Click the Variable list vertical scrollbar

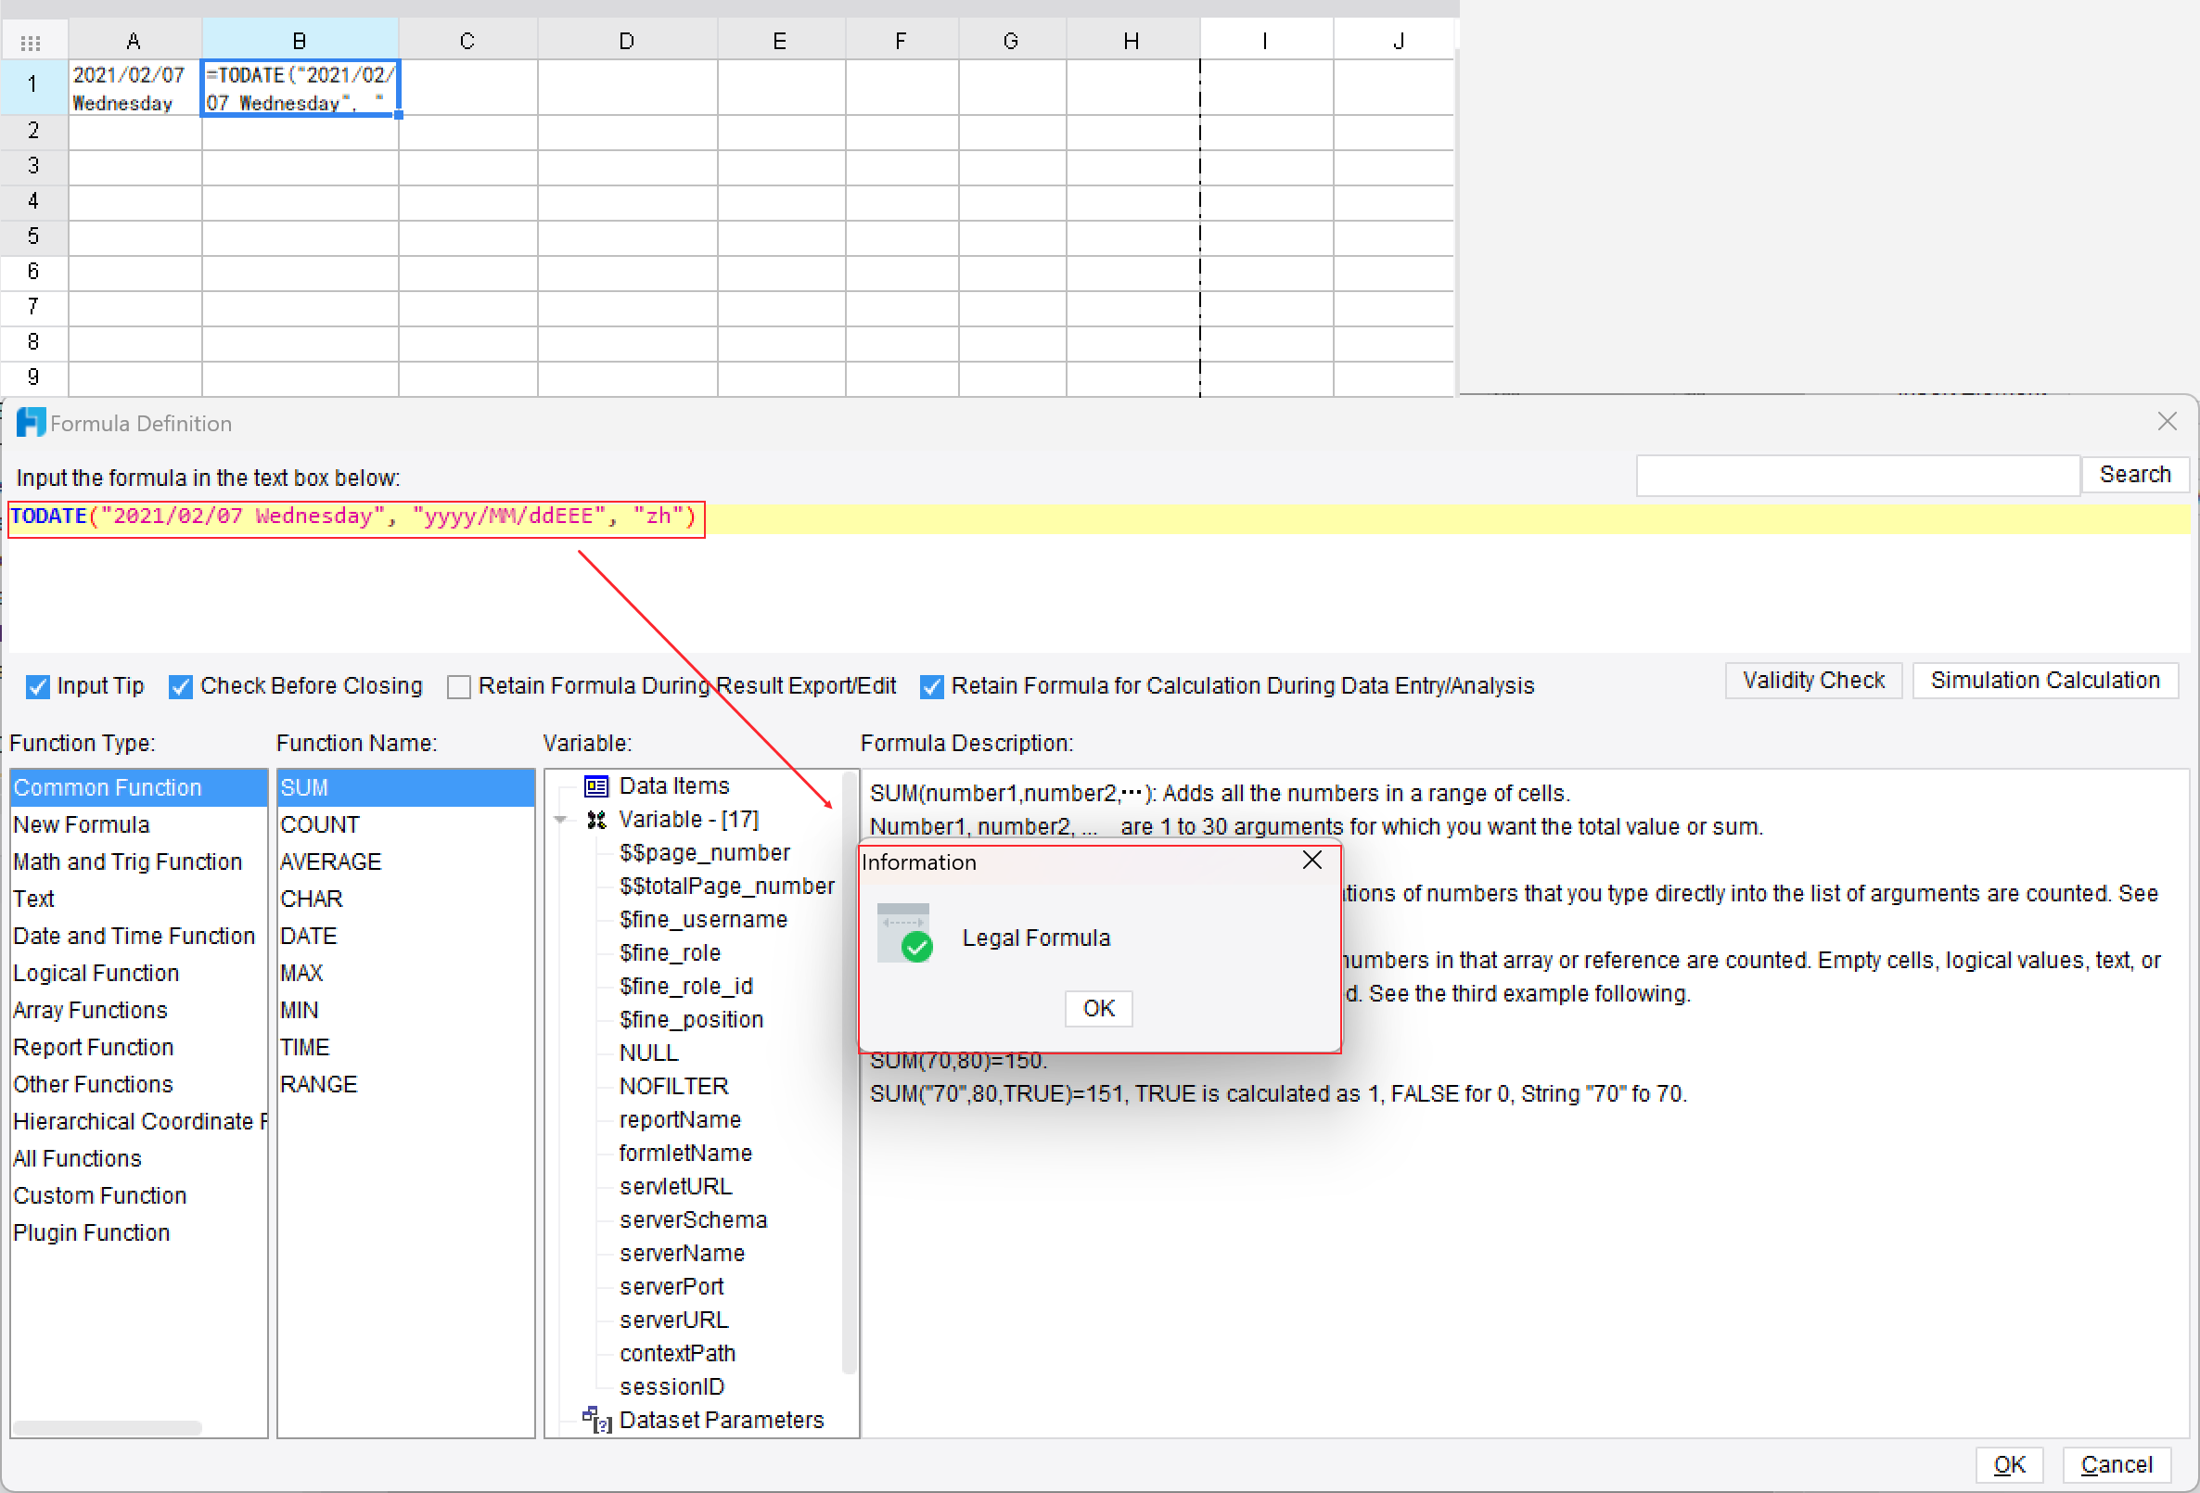point(850,1072)
